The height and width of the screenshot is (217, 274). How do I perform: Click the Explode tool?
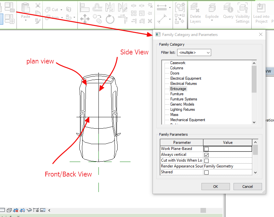click(x=212, y=11)
